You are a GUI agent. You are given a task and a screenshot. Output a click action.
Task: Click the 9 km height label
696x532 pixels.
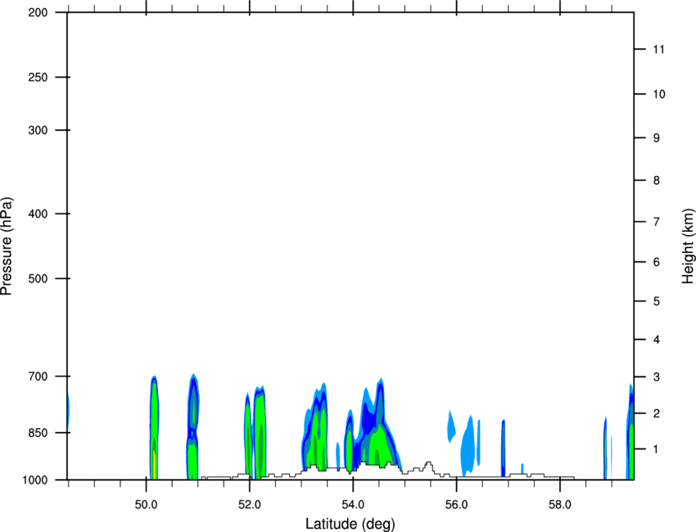[x=657, y=138]
